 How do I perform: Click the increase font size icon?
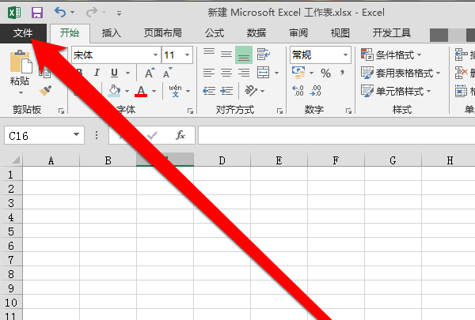pos(149,73)
